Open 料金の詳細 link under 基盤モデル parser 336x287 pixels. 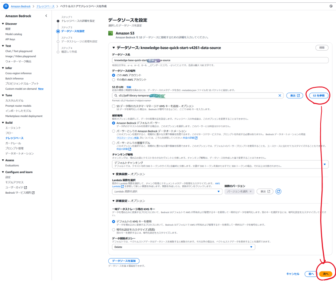[x=124, y=149]
